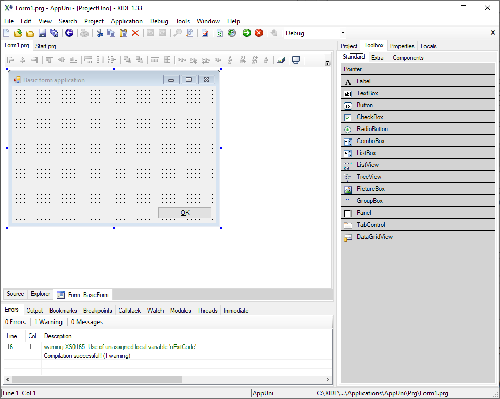Click the Open project icon with green arrow
Image resolution: width=500 pixels, height=399 pixels.
[18, 33]
